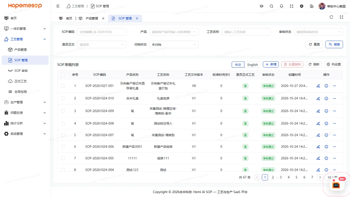Select checkbox for row SOP-20261024-008
350x197 pixels.
[63, 123]
